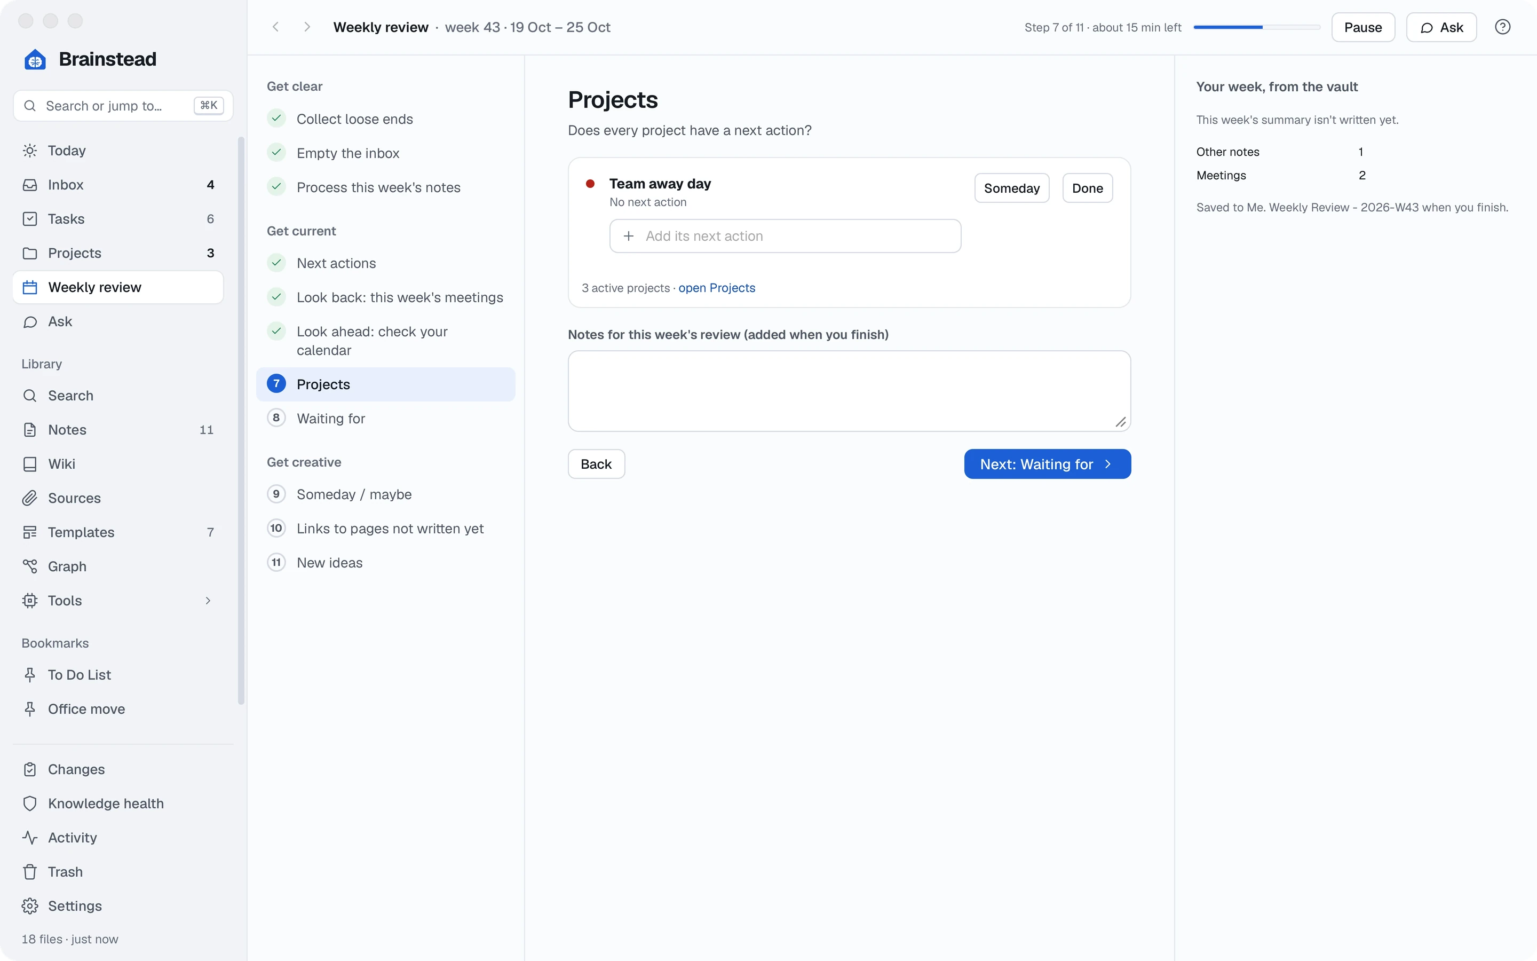Select step 8 Waiting for

(x=385, y=418)
